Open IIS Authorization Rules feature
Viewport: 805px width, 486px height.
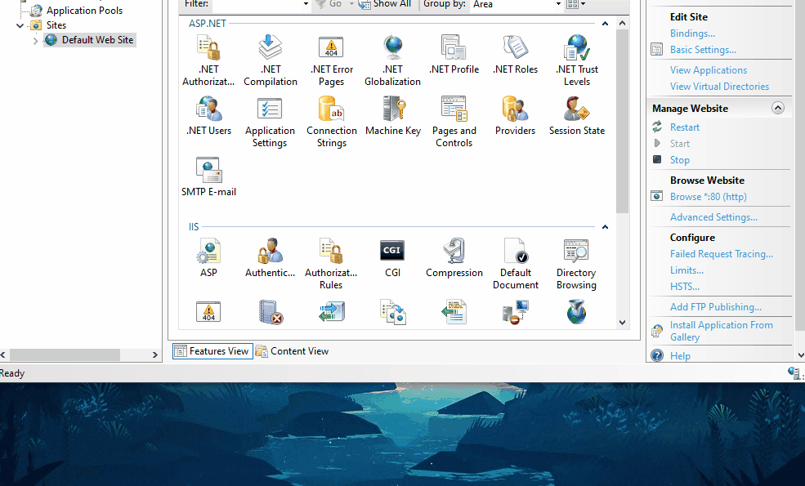pos(331,264)
